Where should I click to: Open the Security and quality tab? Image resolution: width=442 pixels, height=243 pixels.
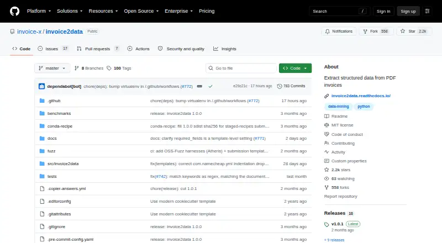click(x=181, y=49)
